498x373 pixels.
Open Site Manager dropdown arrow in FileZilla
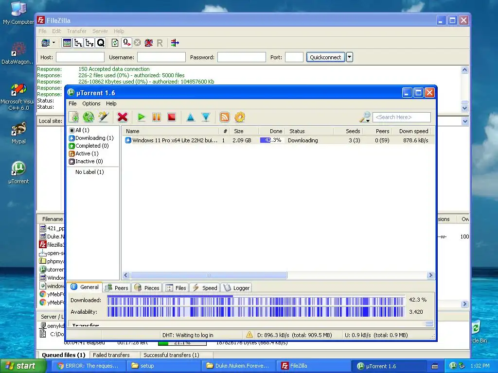click(x=53, y=43)
